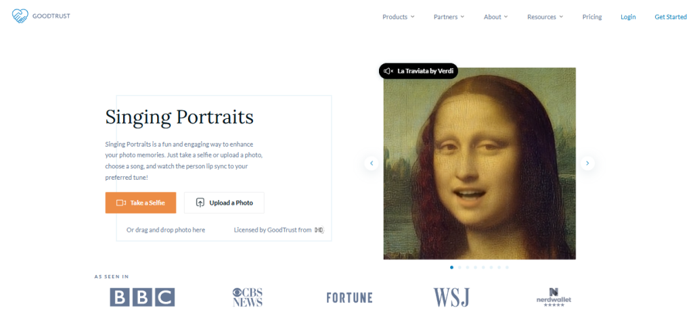693x329 pixels.
Task: Open the About dropdown menu
Action: click(x=496, y=17)
